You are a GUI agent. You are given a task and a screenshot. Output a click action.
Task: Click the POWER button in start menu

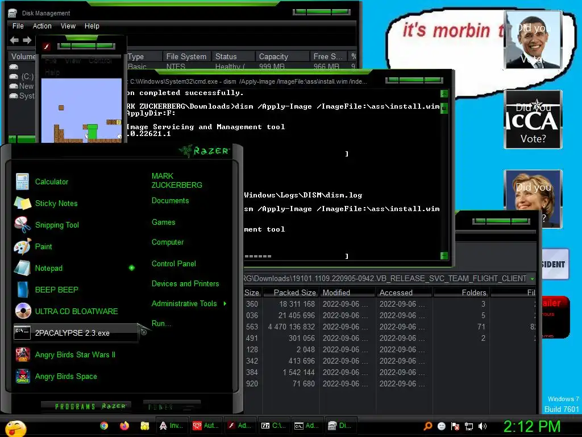click(x=172, y=407)
